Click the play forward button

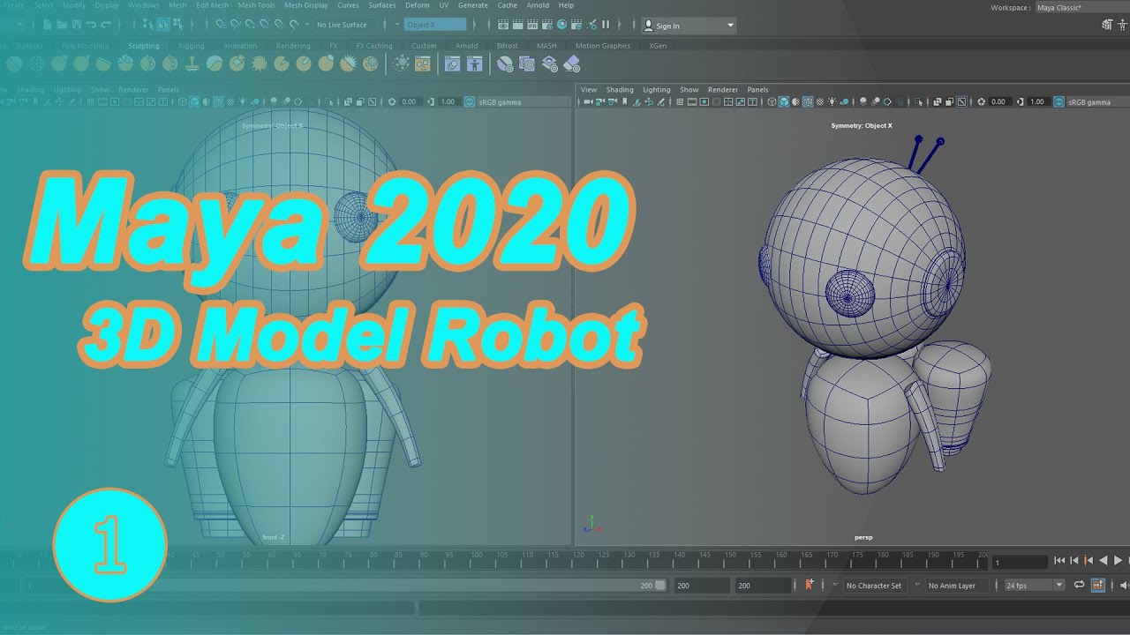[x=1118, y=560]
